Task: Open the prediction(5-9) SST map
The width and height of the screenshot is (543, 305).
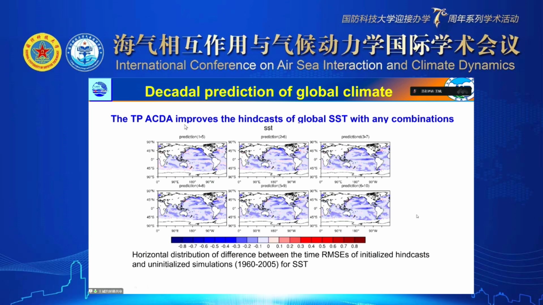Action: [x=274, y=208]
